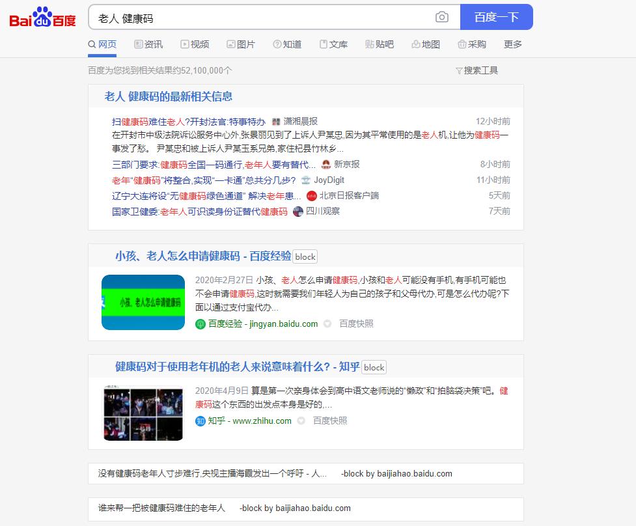Screen dimensions: 636x526
Task: Open the 更多 more options menu
Action: pos(512,44)
